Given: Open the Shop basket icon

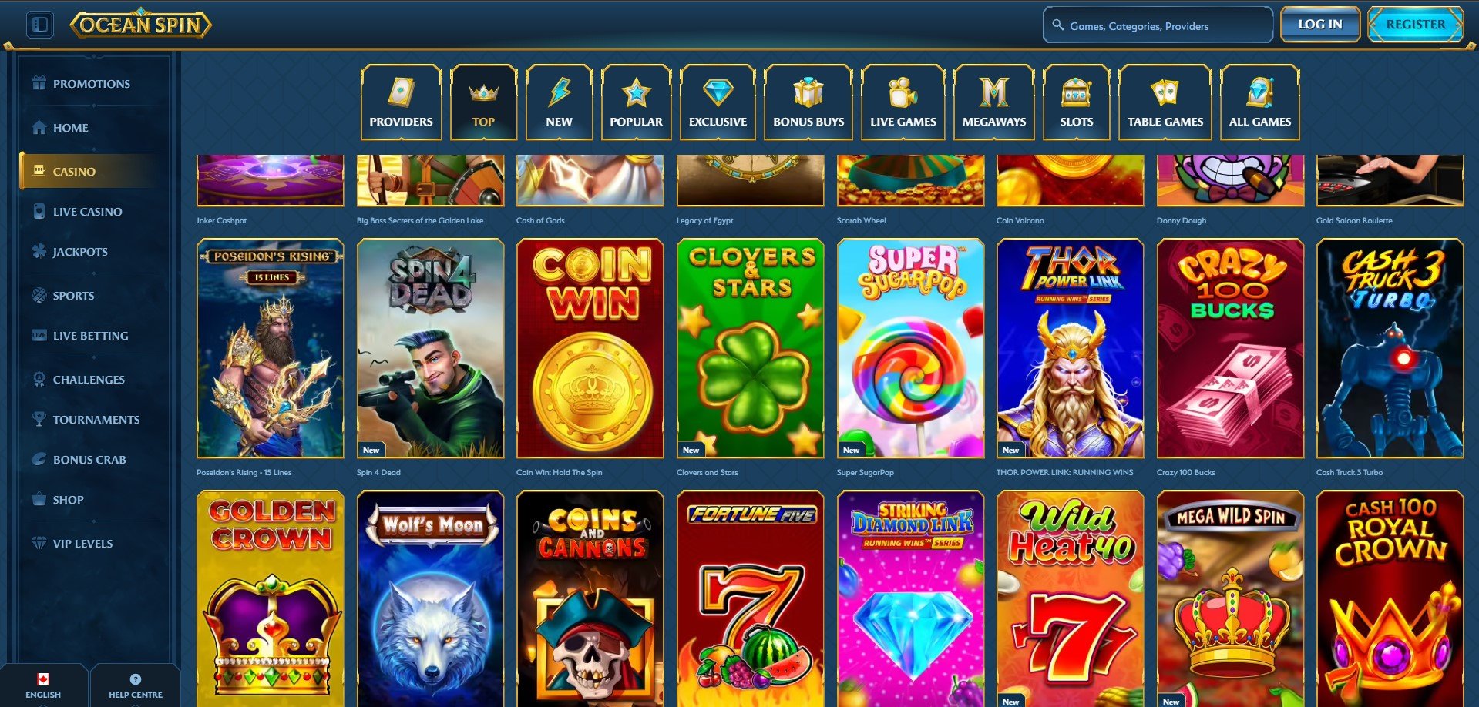Looking at the screenshot, I should 39,499.
